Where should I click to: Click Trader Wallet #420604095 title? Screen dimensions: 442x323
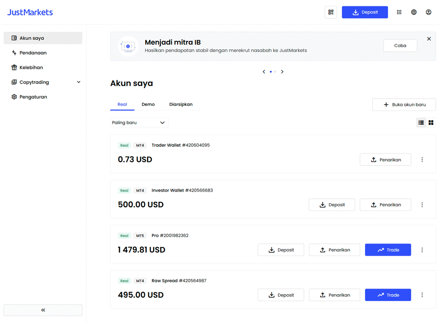[x=181, y=145]
